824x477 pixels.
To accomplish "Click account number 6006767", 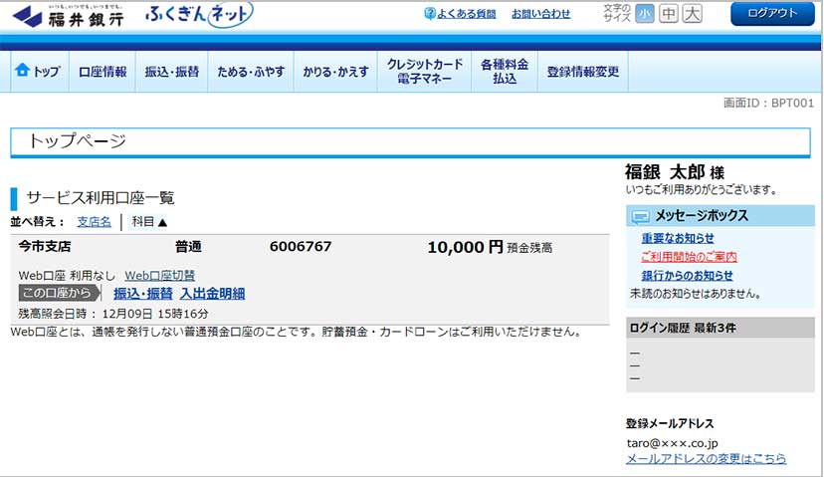I will coord(301,247).
